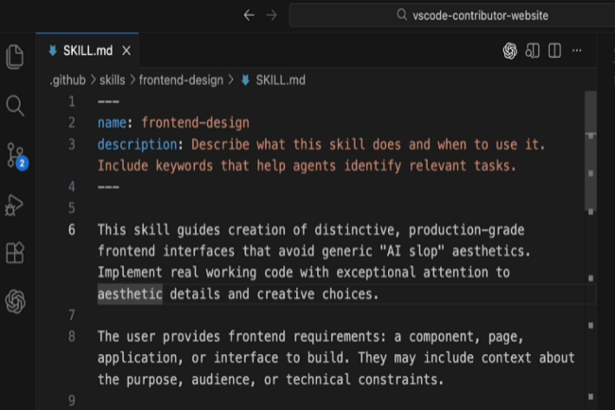Close the SKILL.md tab
Viewport: 615px width, 410px height.
[127, 51]
